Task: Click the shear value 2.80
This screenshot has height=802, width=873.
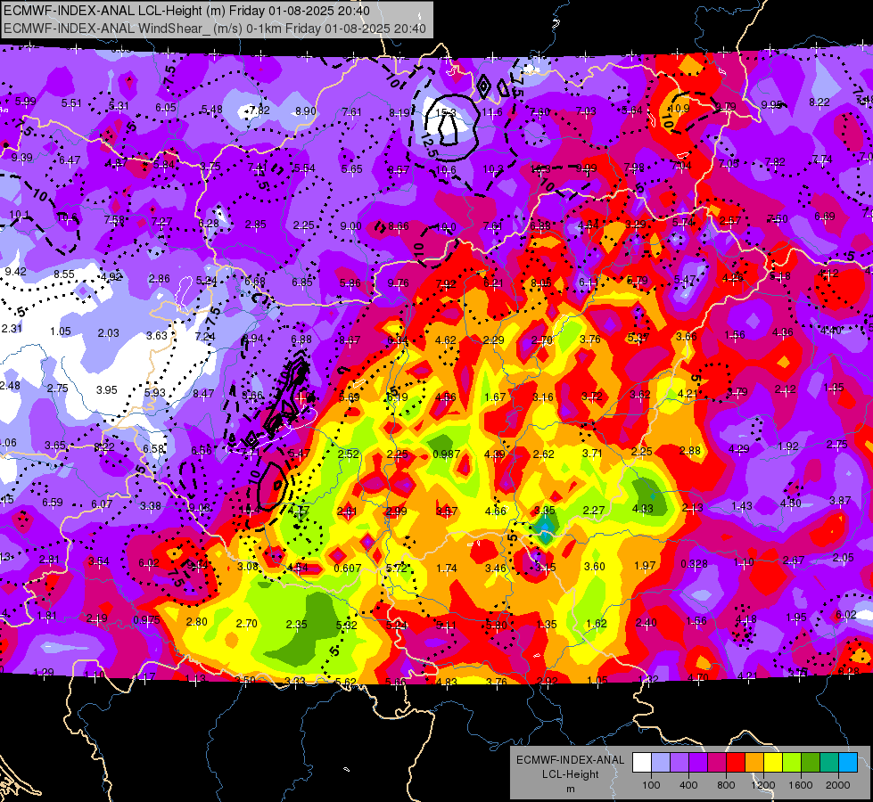Action: pyautogui.click(x=196, y=622)
